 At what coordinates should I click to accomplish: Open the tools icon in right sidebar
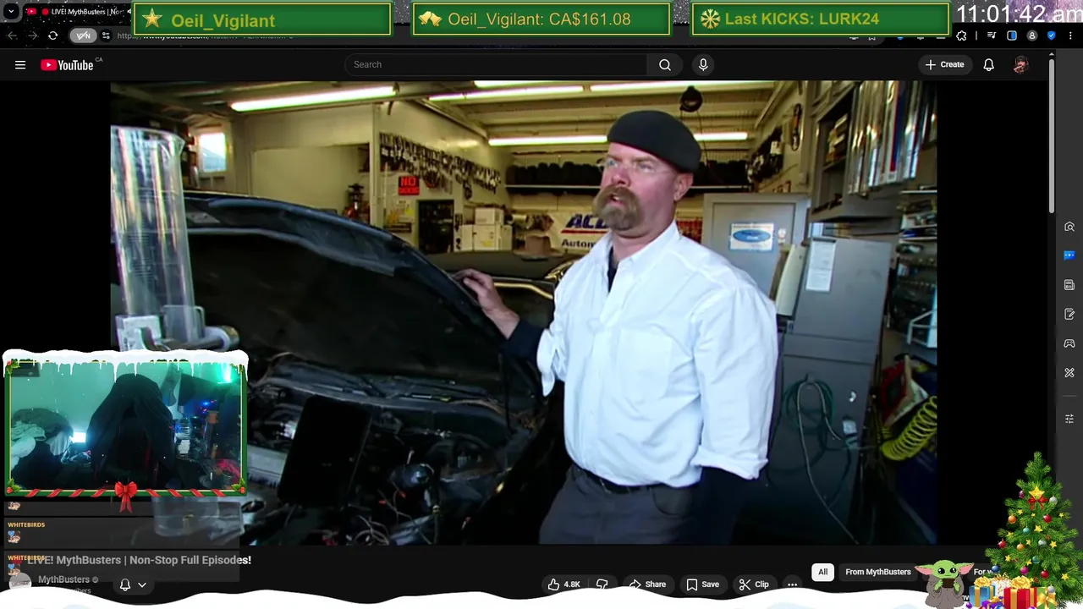click(1069, 373)
